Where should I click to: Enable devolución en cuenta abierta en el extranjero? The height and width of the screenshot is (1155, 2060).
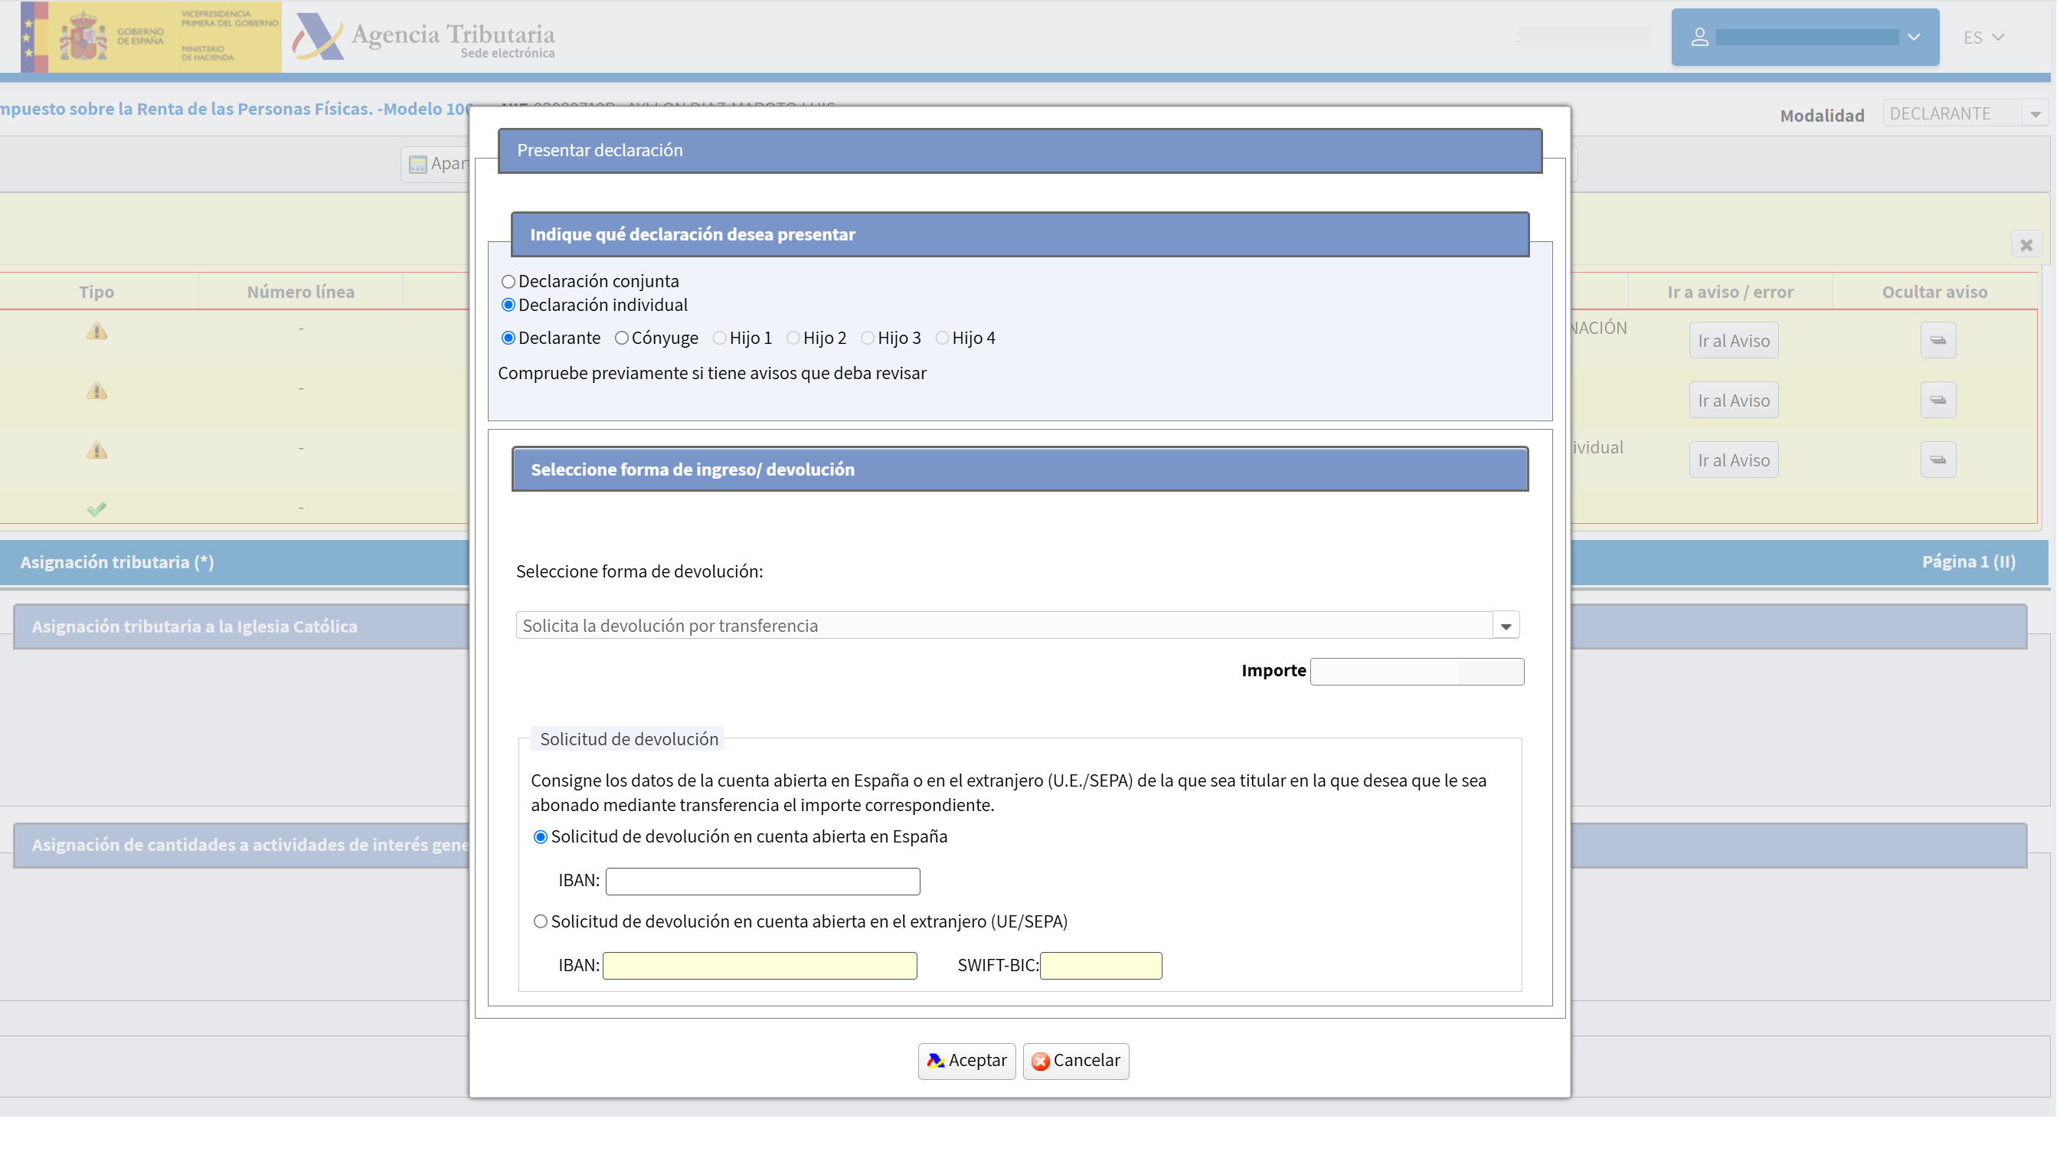tap(541, 921)
